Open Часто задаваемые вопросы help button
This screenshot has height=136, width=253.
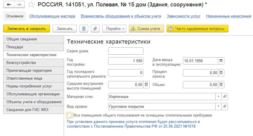coord(197,29)
